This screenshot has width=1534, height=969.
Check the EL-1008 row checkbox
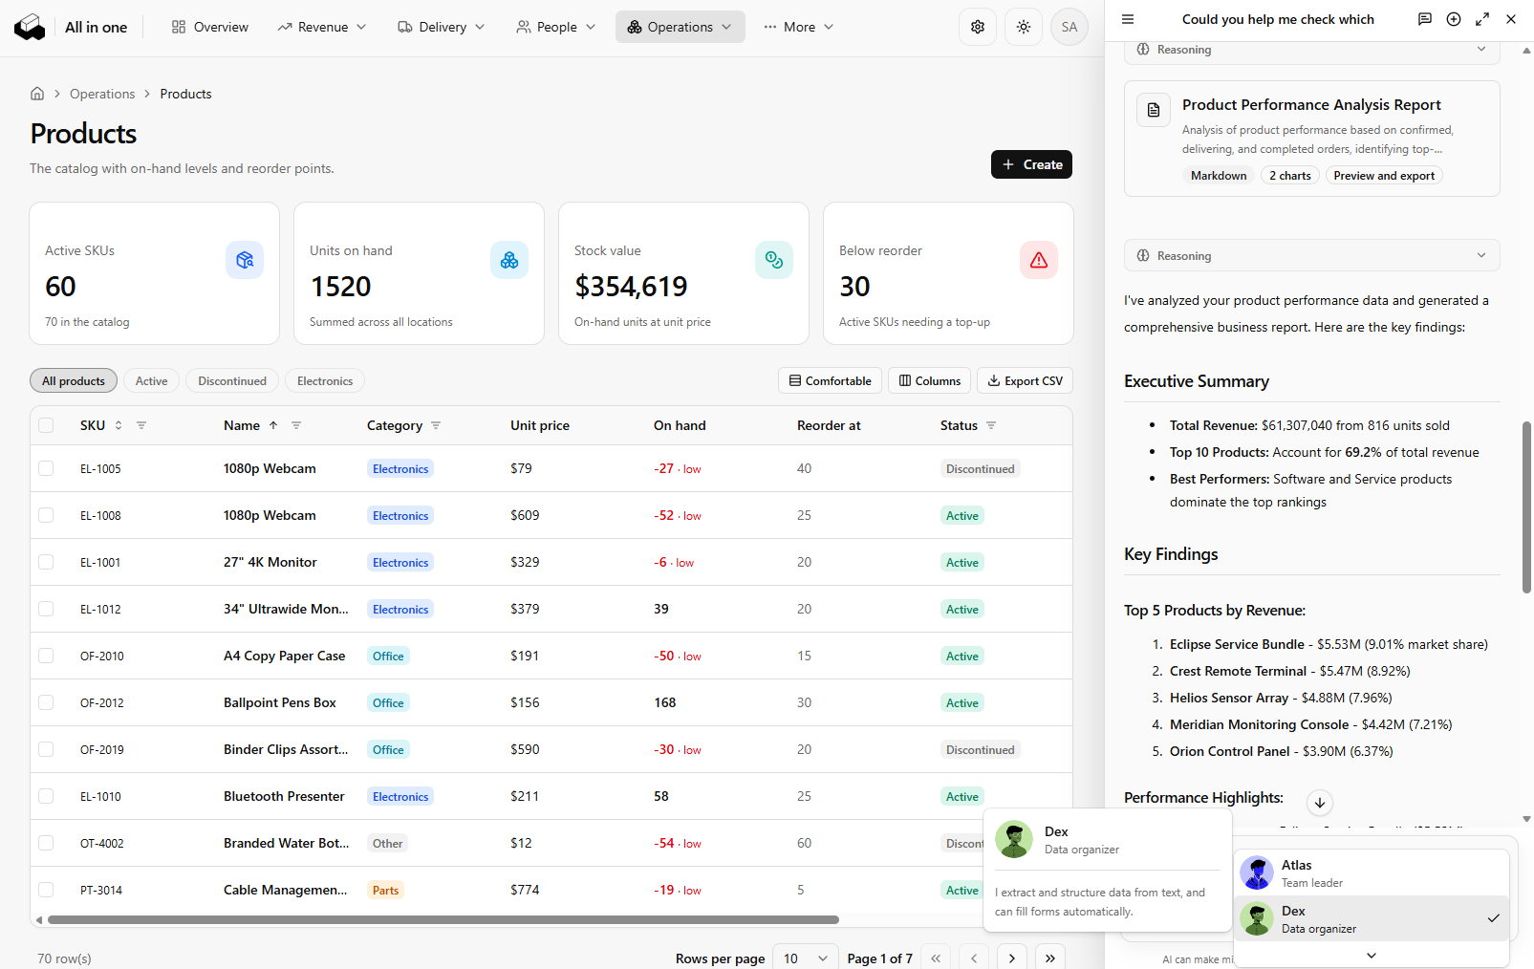(x=46, y=515)
